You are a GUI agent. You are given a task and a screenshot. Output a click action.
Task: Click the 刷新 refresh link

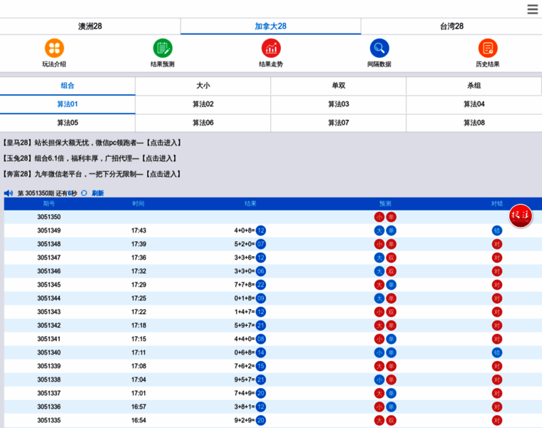(98, 193)
